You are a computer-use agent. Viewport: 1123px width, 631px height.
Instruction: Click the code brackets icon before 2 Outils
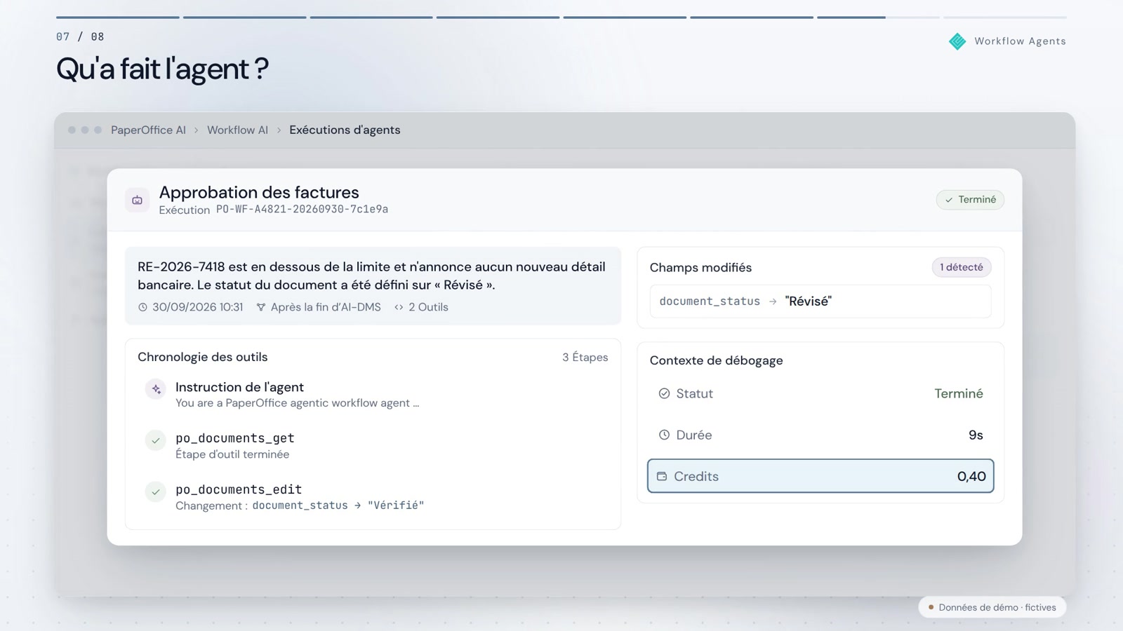(399, 307)
